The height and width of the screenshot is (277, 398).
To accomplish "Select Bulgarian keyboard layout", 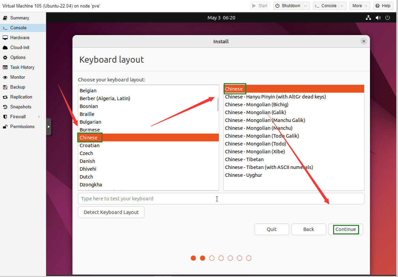I will point(148,122).
